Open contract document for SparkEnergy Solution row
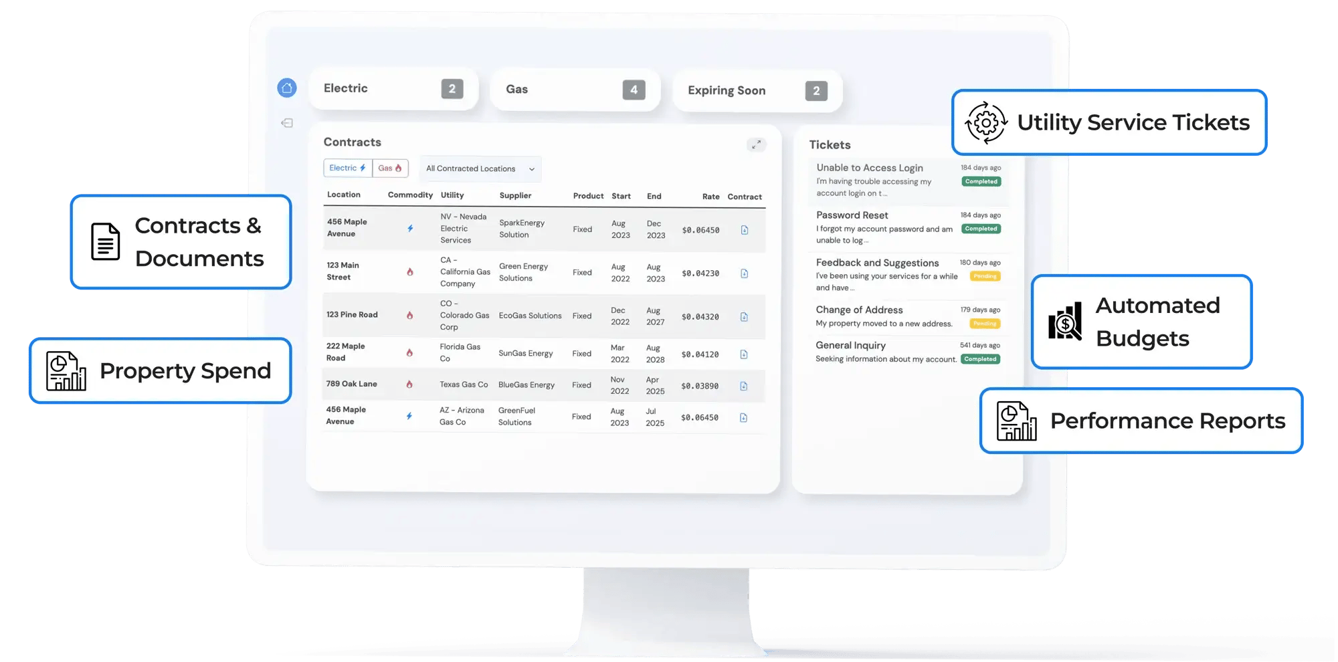 745,230
